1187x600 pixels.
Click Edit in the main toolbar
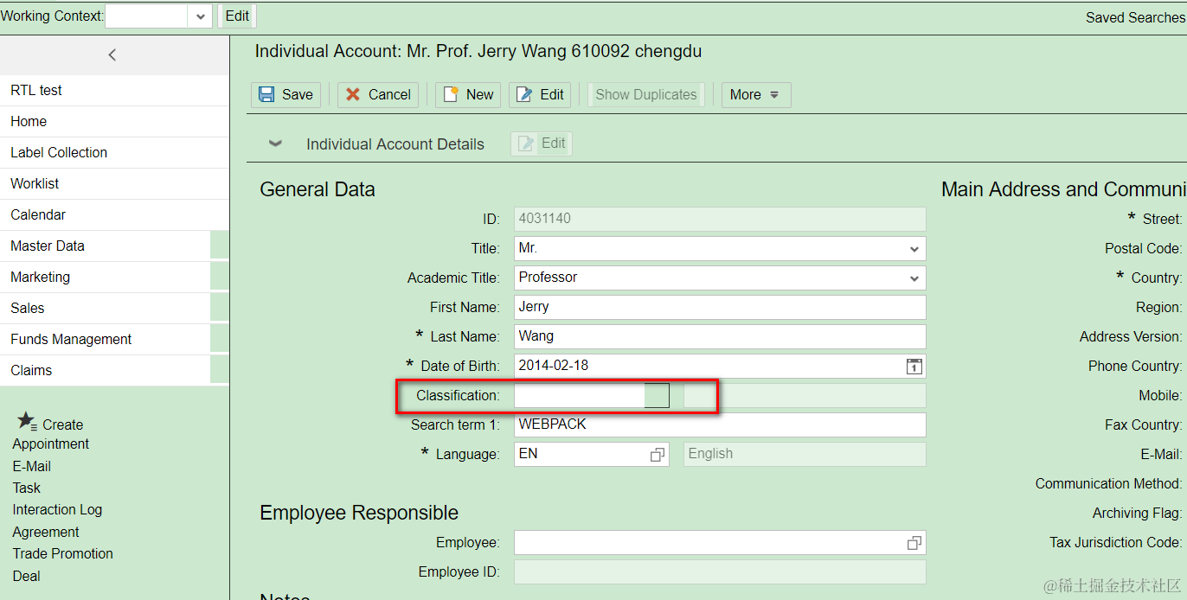[x=540, y=95]
